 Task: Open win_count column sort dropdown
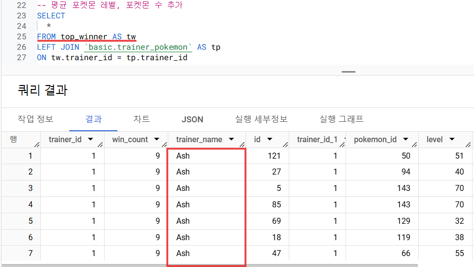(156, 139)
